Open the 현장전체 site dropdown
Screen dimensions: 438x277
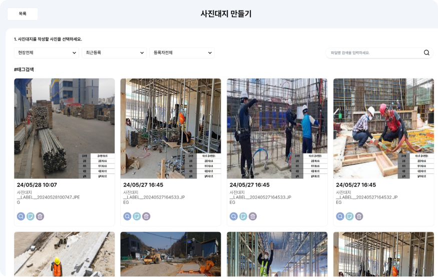pos(47,52)
